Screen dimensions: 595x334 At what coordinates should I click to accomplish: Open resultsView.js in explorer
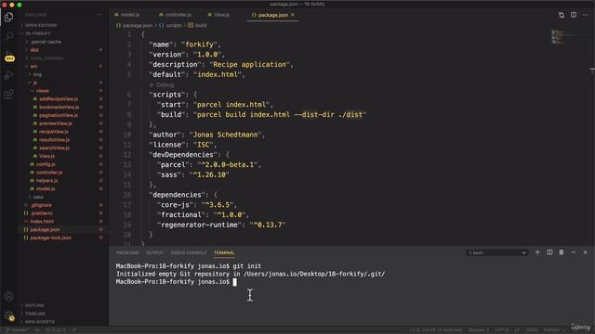(x=54, y=140)
